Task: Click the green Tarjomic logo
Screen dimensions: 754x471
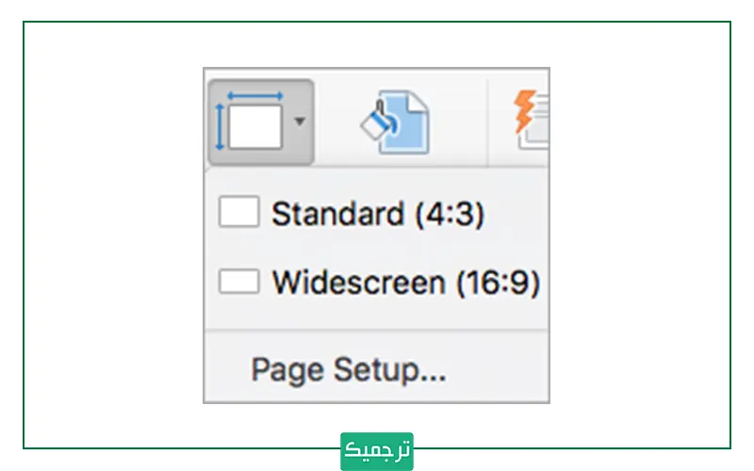Action: tap(377, 451)
